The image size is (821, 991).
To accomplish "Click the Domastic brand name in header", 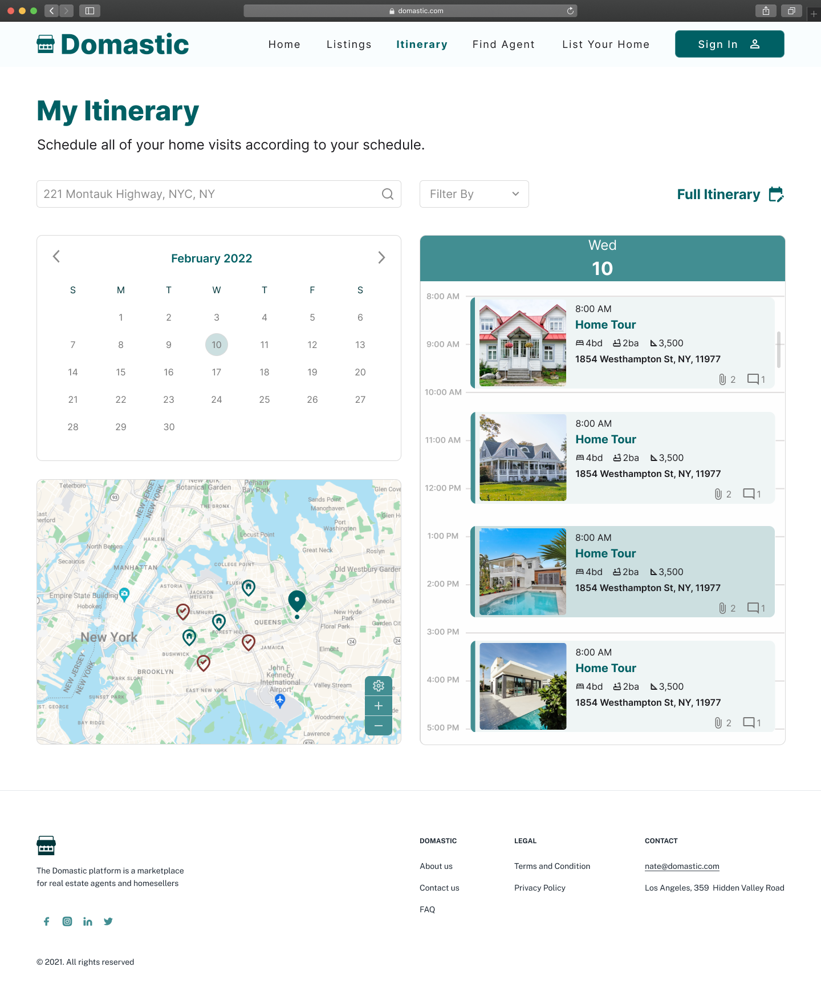I will [125, 45].
